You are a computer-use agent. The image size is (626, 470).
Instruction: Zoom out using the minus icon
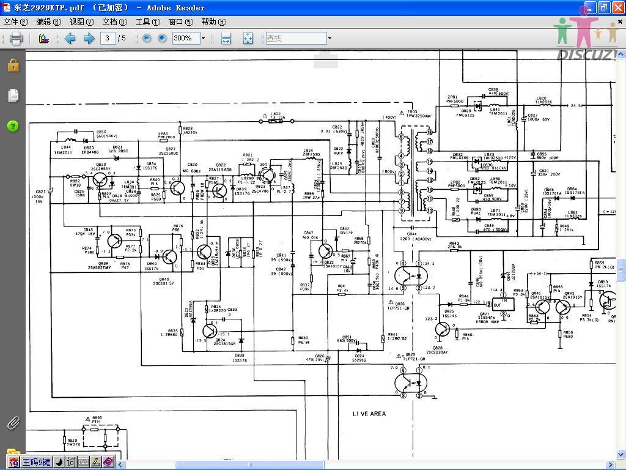tap(147, 39)
